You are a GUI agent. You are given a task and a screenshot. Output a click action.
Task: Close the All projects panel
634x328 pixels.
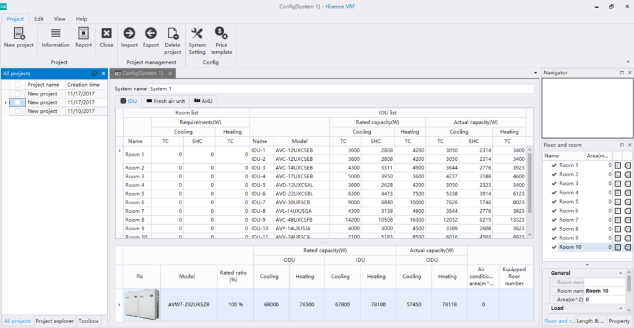click(103, 74)
